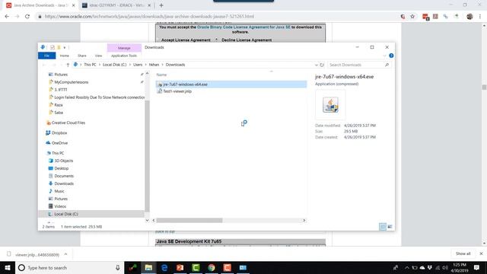Open the MyComputerlessons folder
The image size is (487, 274).
(71, 82)
